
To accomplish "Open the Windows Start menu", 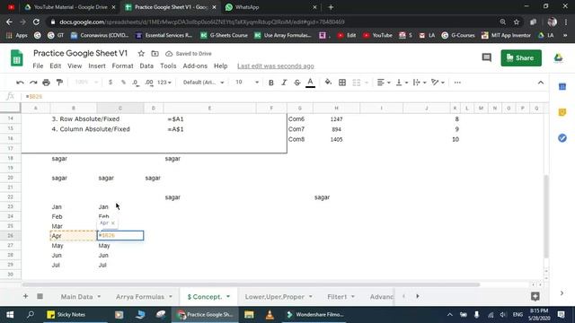I will coord(10,315).
